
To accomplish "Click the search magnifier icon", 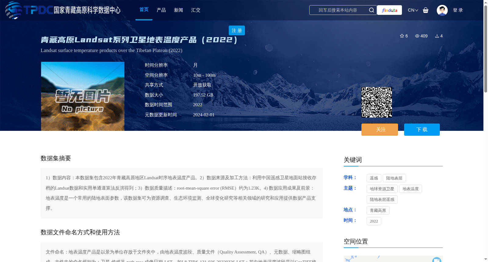I will coord(371,10).
